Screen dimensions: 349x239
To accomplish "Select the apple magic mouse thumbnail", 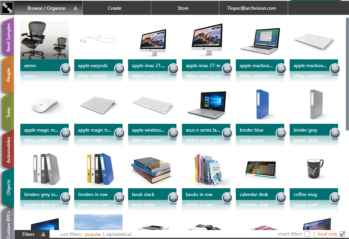I will click(x=45, y=105).
